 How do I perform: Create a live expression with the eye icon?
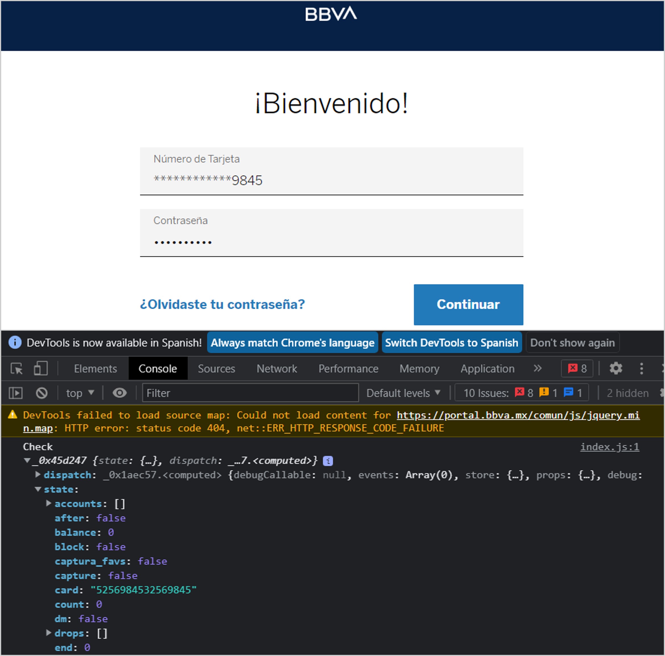[x=119, y=393]
